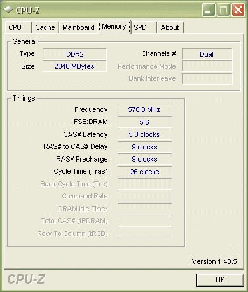The width and height of the screenshot is (248, 292).
Task: Click the OK button
Action: [x=220, y=280]
